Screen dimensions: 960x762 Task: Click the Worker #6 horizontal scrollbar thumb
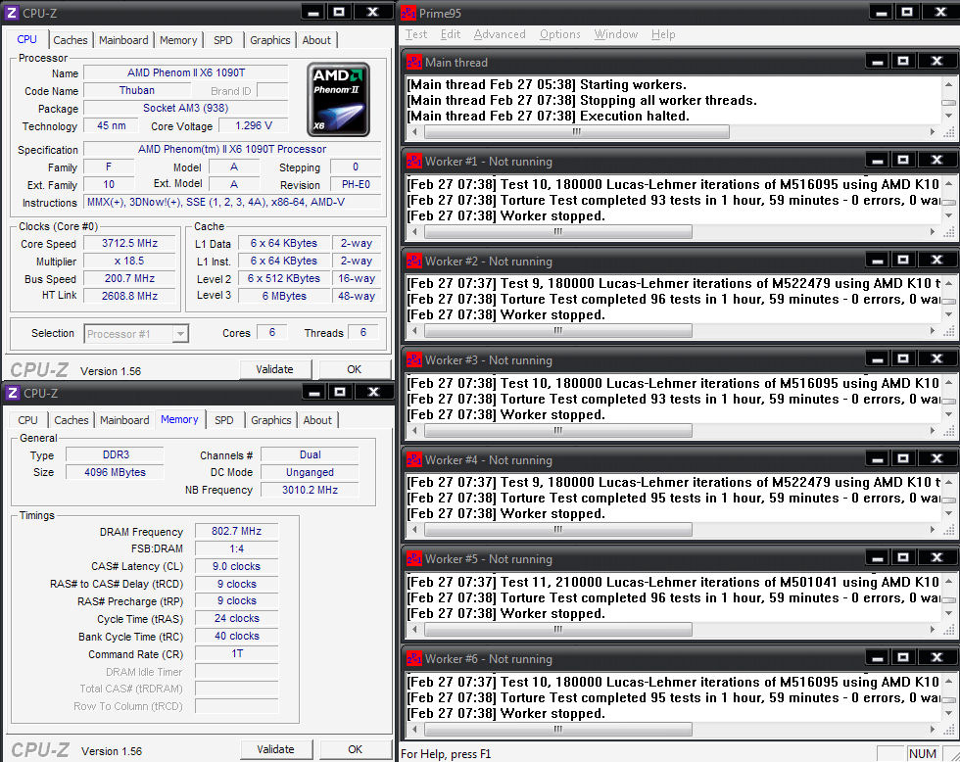coord(557,729)
